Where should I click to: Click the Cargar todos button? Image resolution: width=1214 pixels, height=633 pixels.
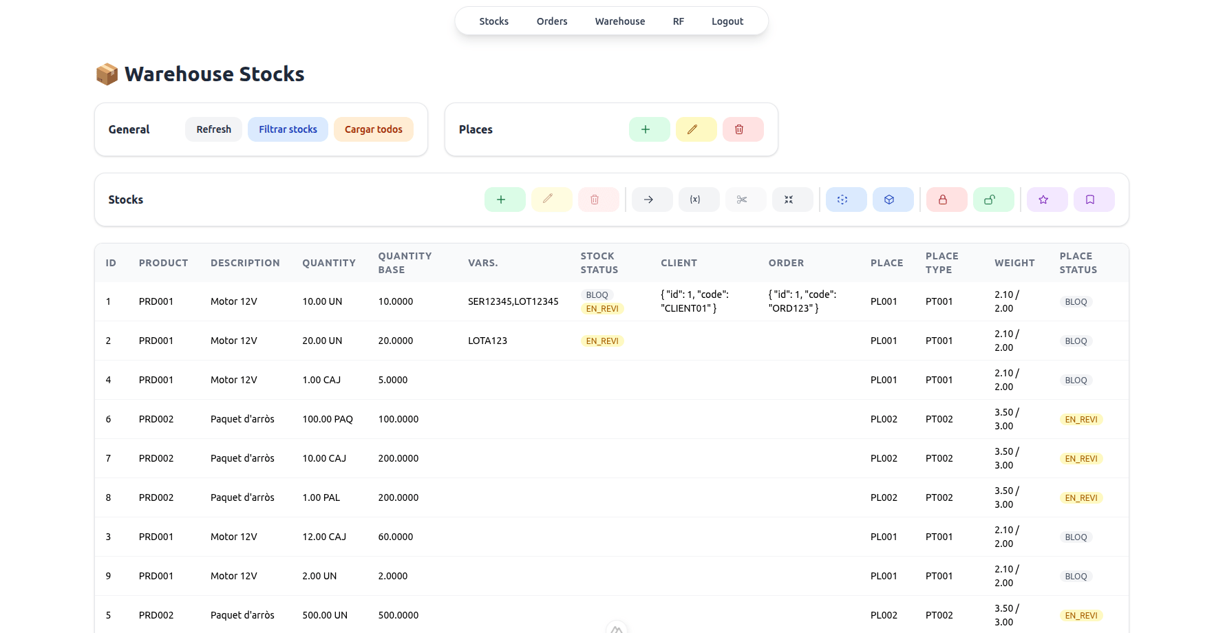click(373, 129)
